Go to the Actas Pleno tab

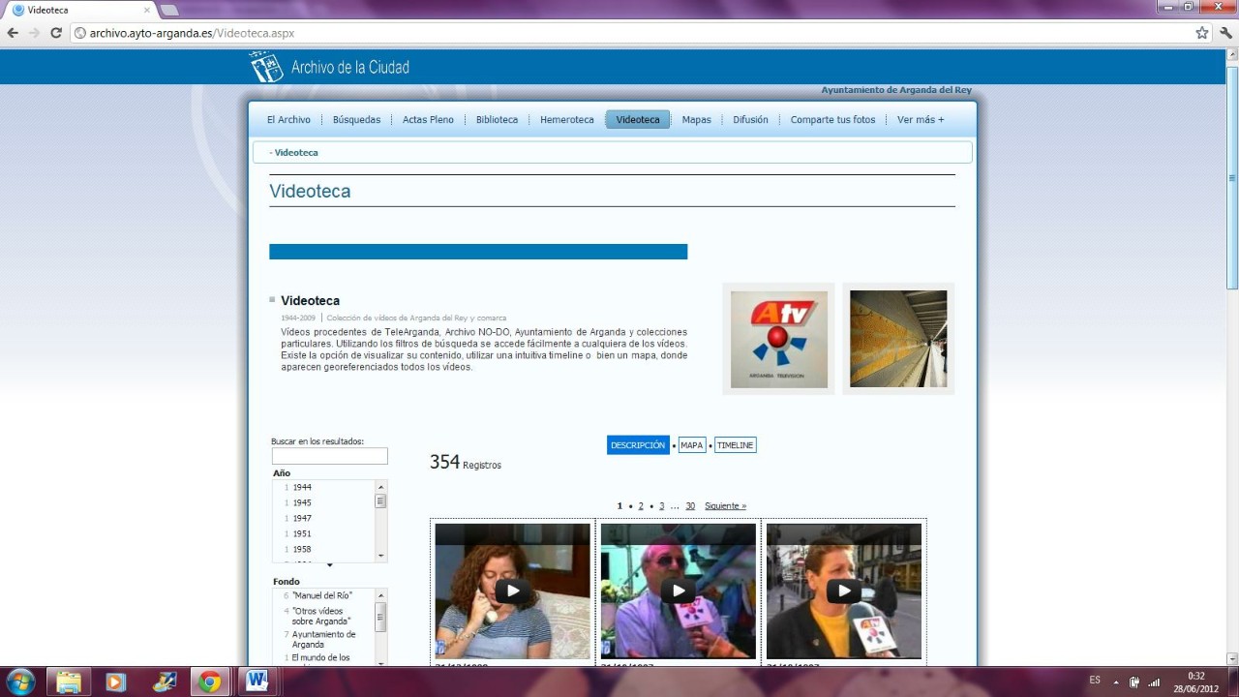coord(428,120)
